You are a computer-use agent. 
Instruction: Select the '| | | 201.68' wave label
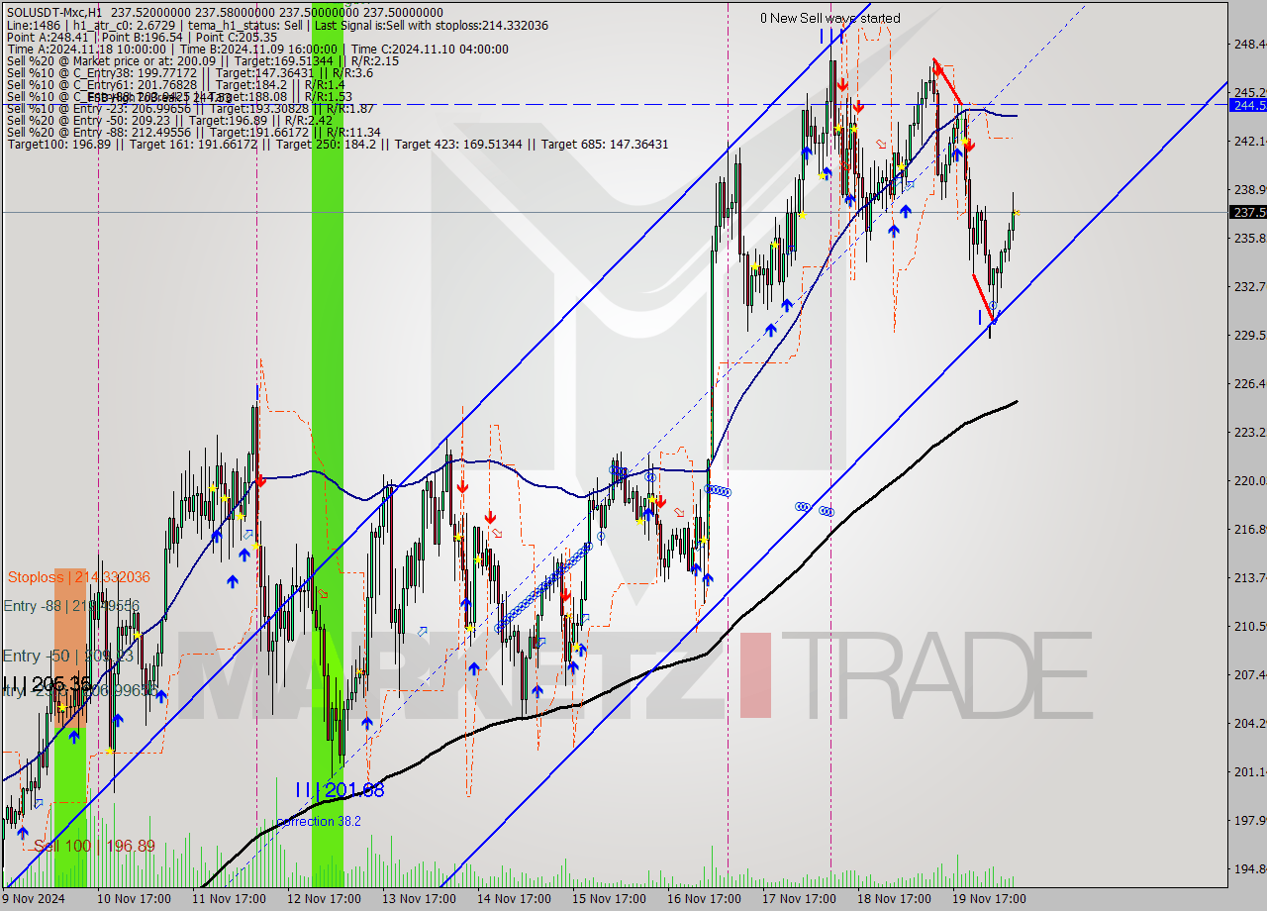pyautogui.click(x=339, y=789)
